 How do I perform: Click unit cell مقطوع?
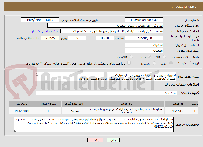(74, 111)
